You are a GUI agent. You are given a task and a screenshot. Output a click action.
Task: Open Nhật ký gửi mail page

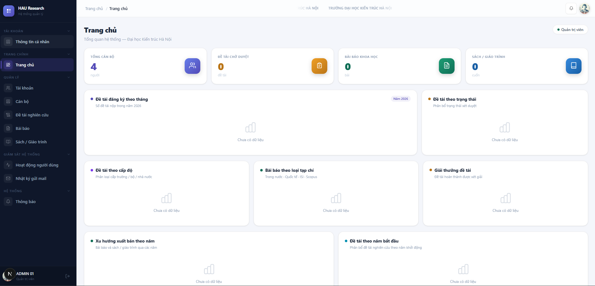coord(37,178)
